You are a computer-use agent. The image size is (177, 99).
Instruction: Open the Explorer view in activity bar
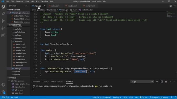coord(3,7)
